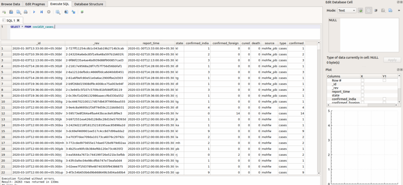Open find in SQL editor
This screenshot has height=185, width=403.
click(66, 12)
